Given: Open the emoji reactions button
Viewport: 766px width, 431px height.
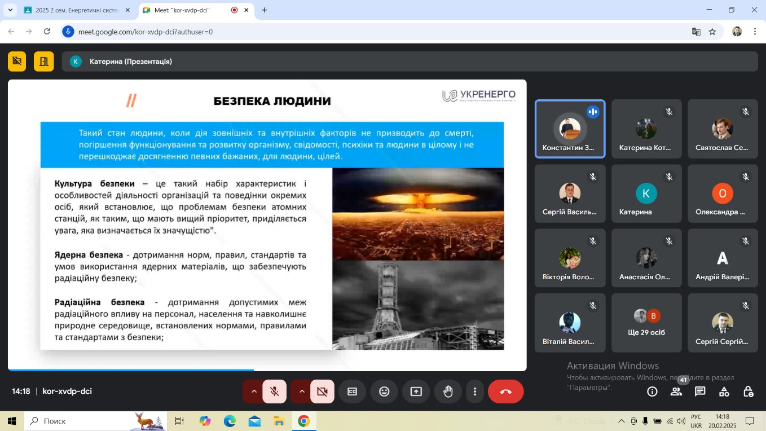Looking at the screenshot, I should pyautogui.click(x=384, y=392).
